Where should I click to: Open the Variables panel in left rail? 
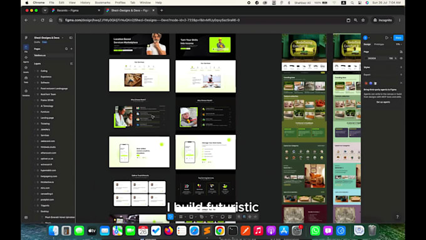26,92
